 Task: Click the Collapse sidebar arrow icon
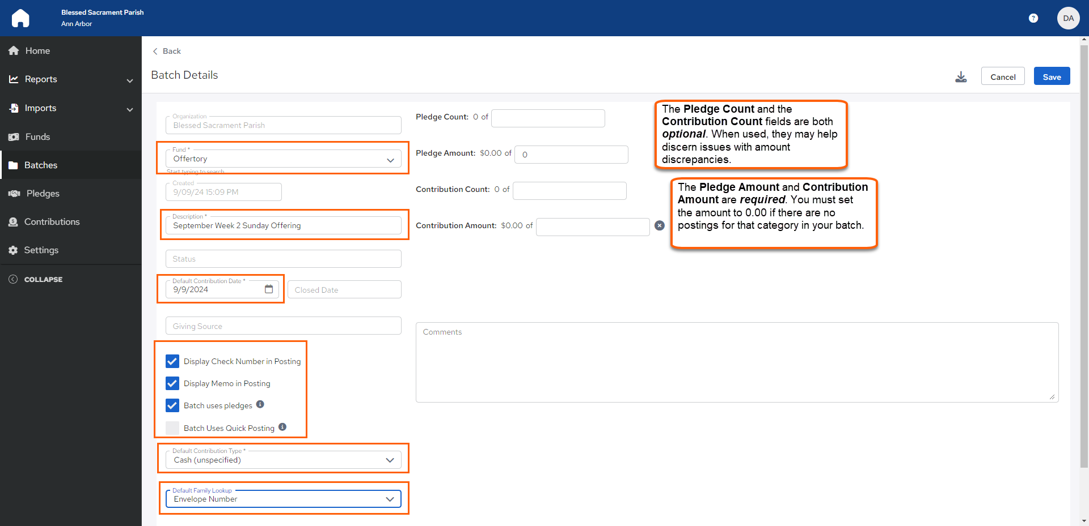[13, 279]
